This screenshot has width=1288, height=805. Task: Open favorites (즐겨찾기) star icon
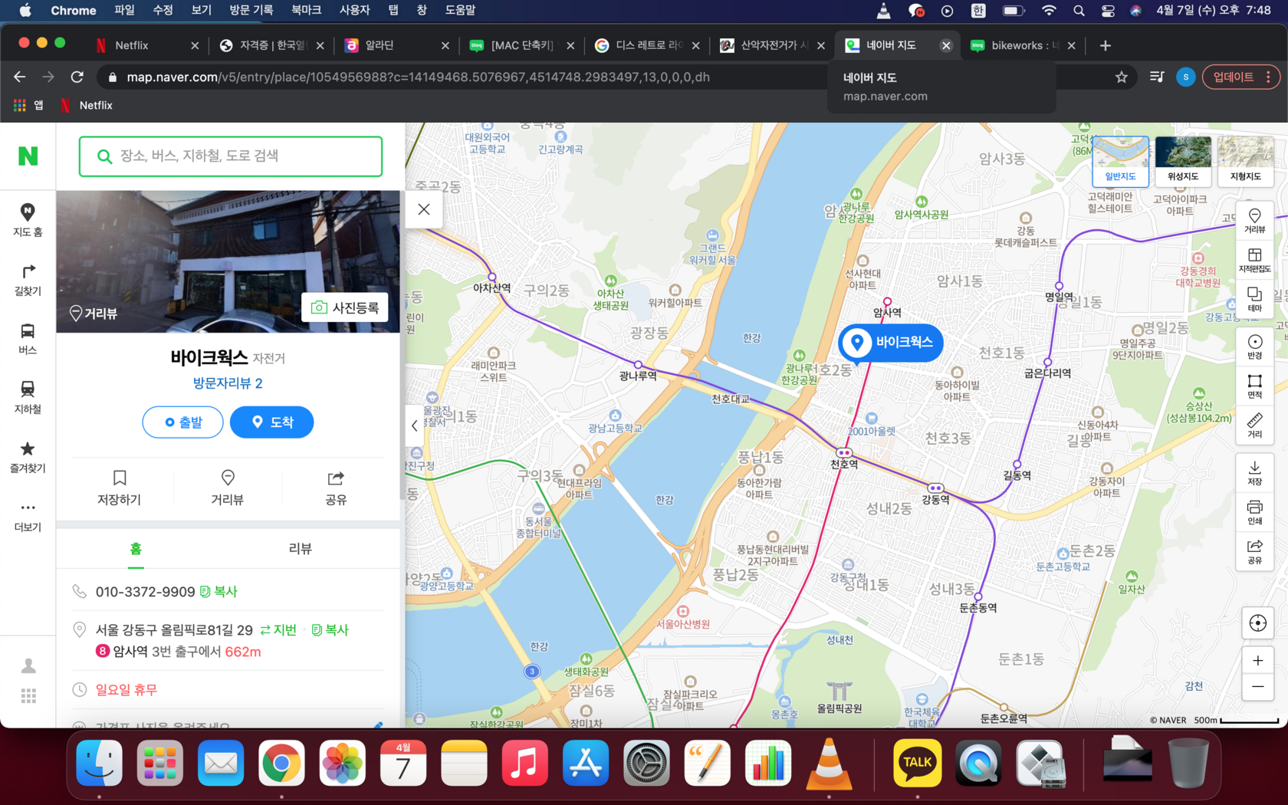pos(28,456)
